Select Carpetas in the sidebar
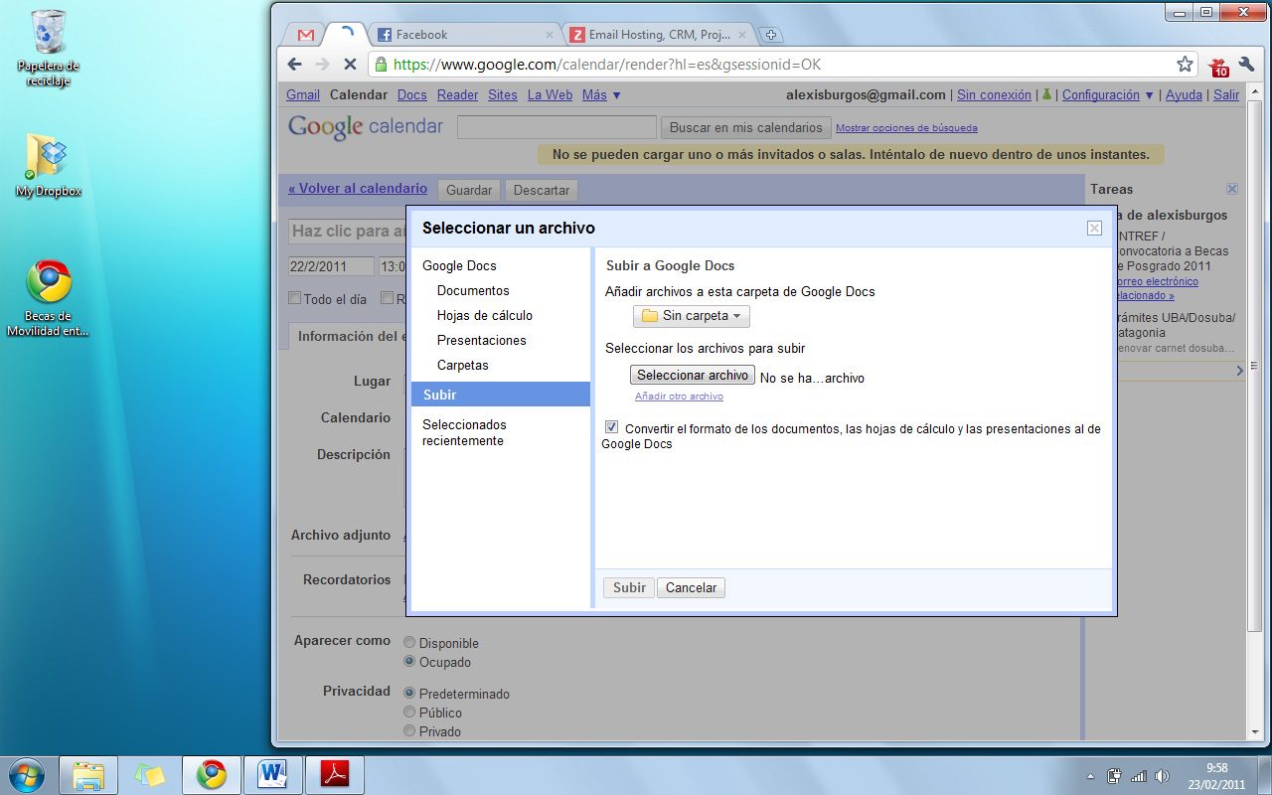Screen dimensions: 1272x795 463,366
